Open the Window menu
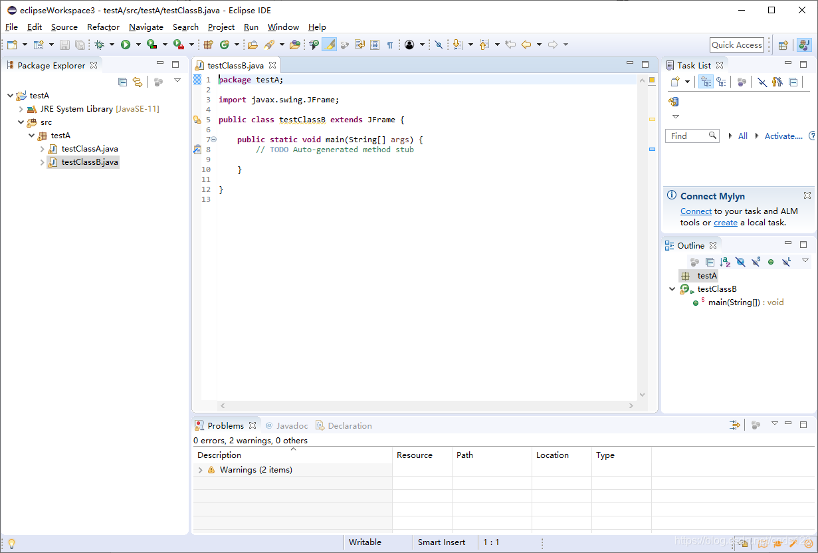The image size is (818, 553). tap(283, 27)
